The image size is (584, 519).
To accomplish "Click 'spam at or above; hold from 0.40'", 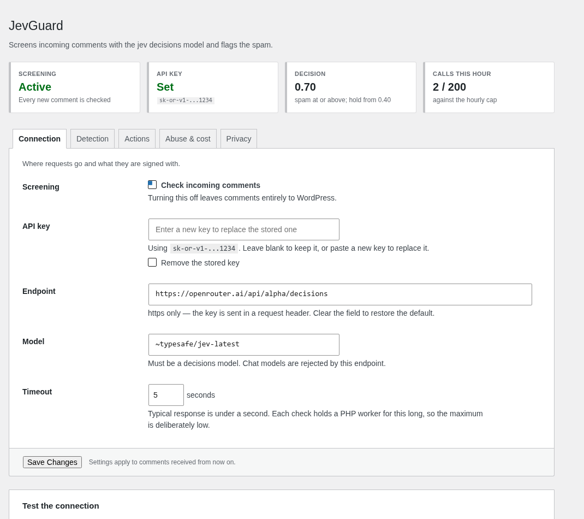I will (x=343, y=100).
